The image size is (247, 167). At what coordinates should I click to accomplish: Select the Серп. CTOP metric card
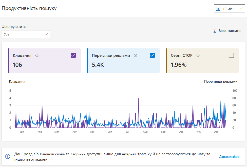pos(202,65)
